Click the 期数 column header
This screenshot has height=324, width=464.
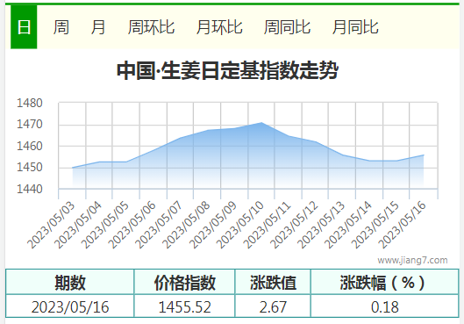tap(70, 282)
